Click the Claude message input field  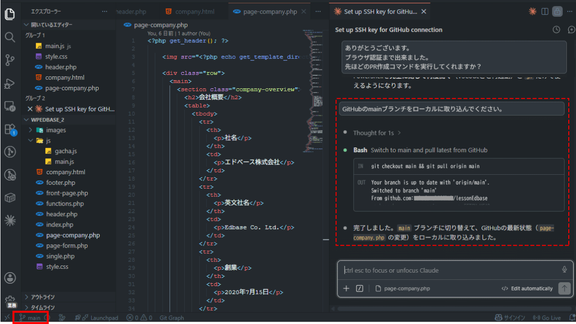pos(451,270)
